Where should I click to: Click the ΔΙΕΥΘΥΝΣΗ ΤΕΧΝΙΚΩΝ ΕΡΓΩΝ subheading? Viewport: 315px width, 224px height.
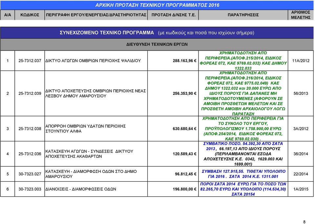tap(157, 44)
